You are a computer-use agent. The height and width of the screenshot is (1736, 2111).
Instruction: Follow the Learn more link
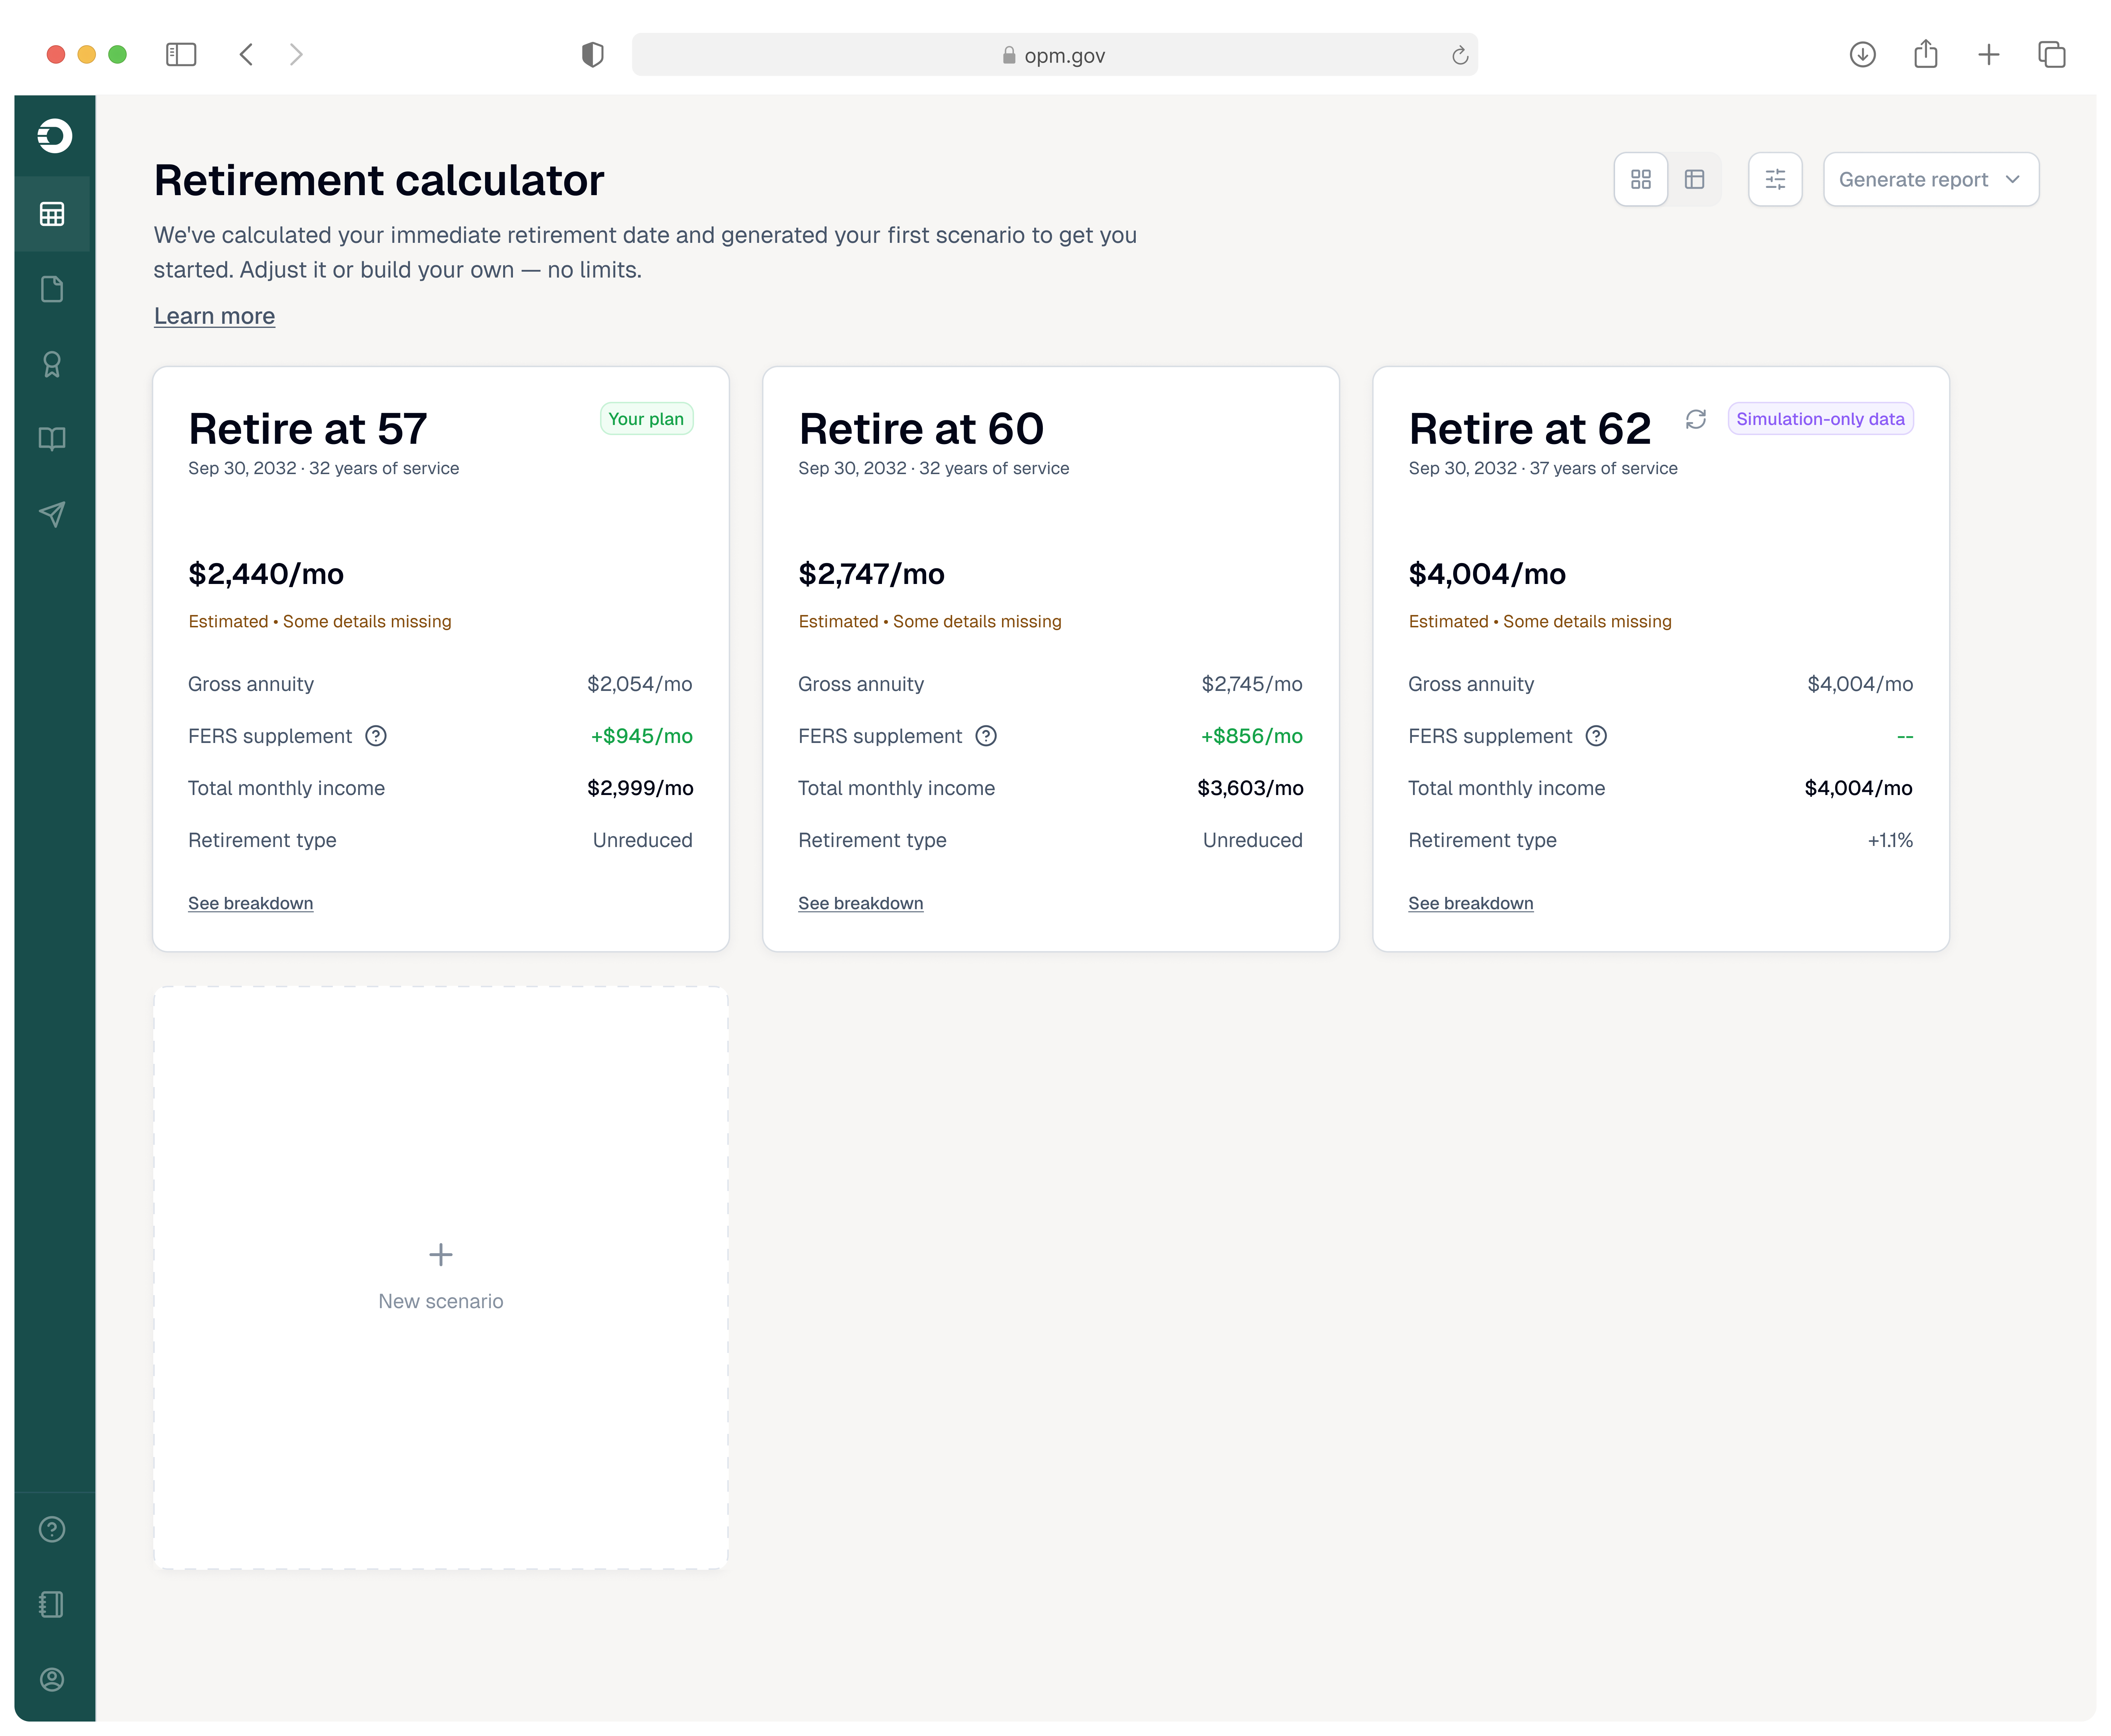(x=214, y=316)
